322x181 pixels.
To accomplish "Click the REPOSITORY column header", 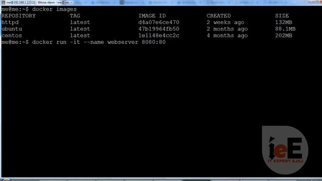I will [19, 16].
